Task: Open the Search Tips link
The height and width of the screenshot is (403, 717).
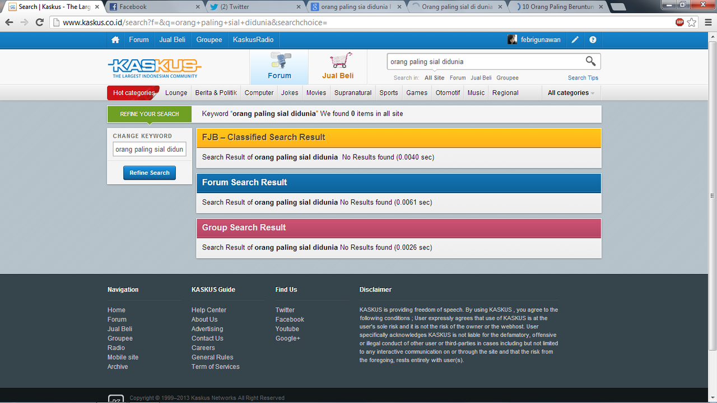Action: pyautogui.click(x=583, y=78)
